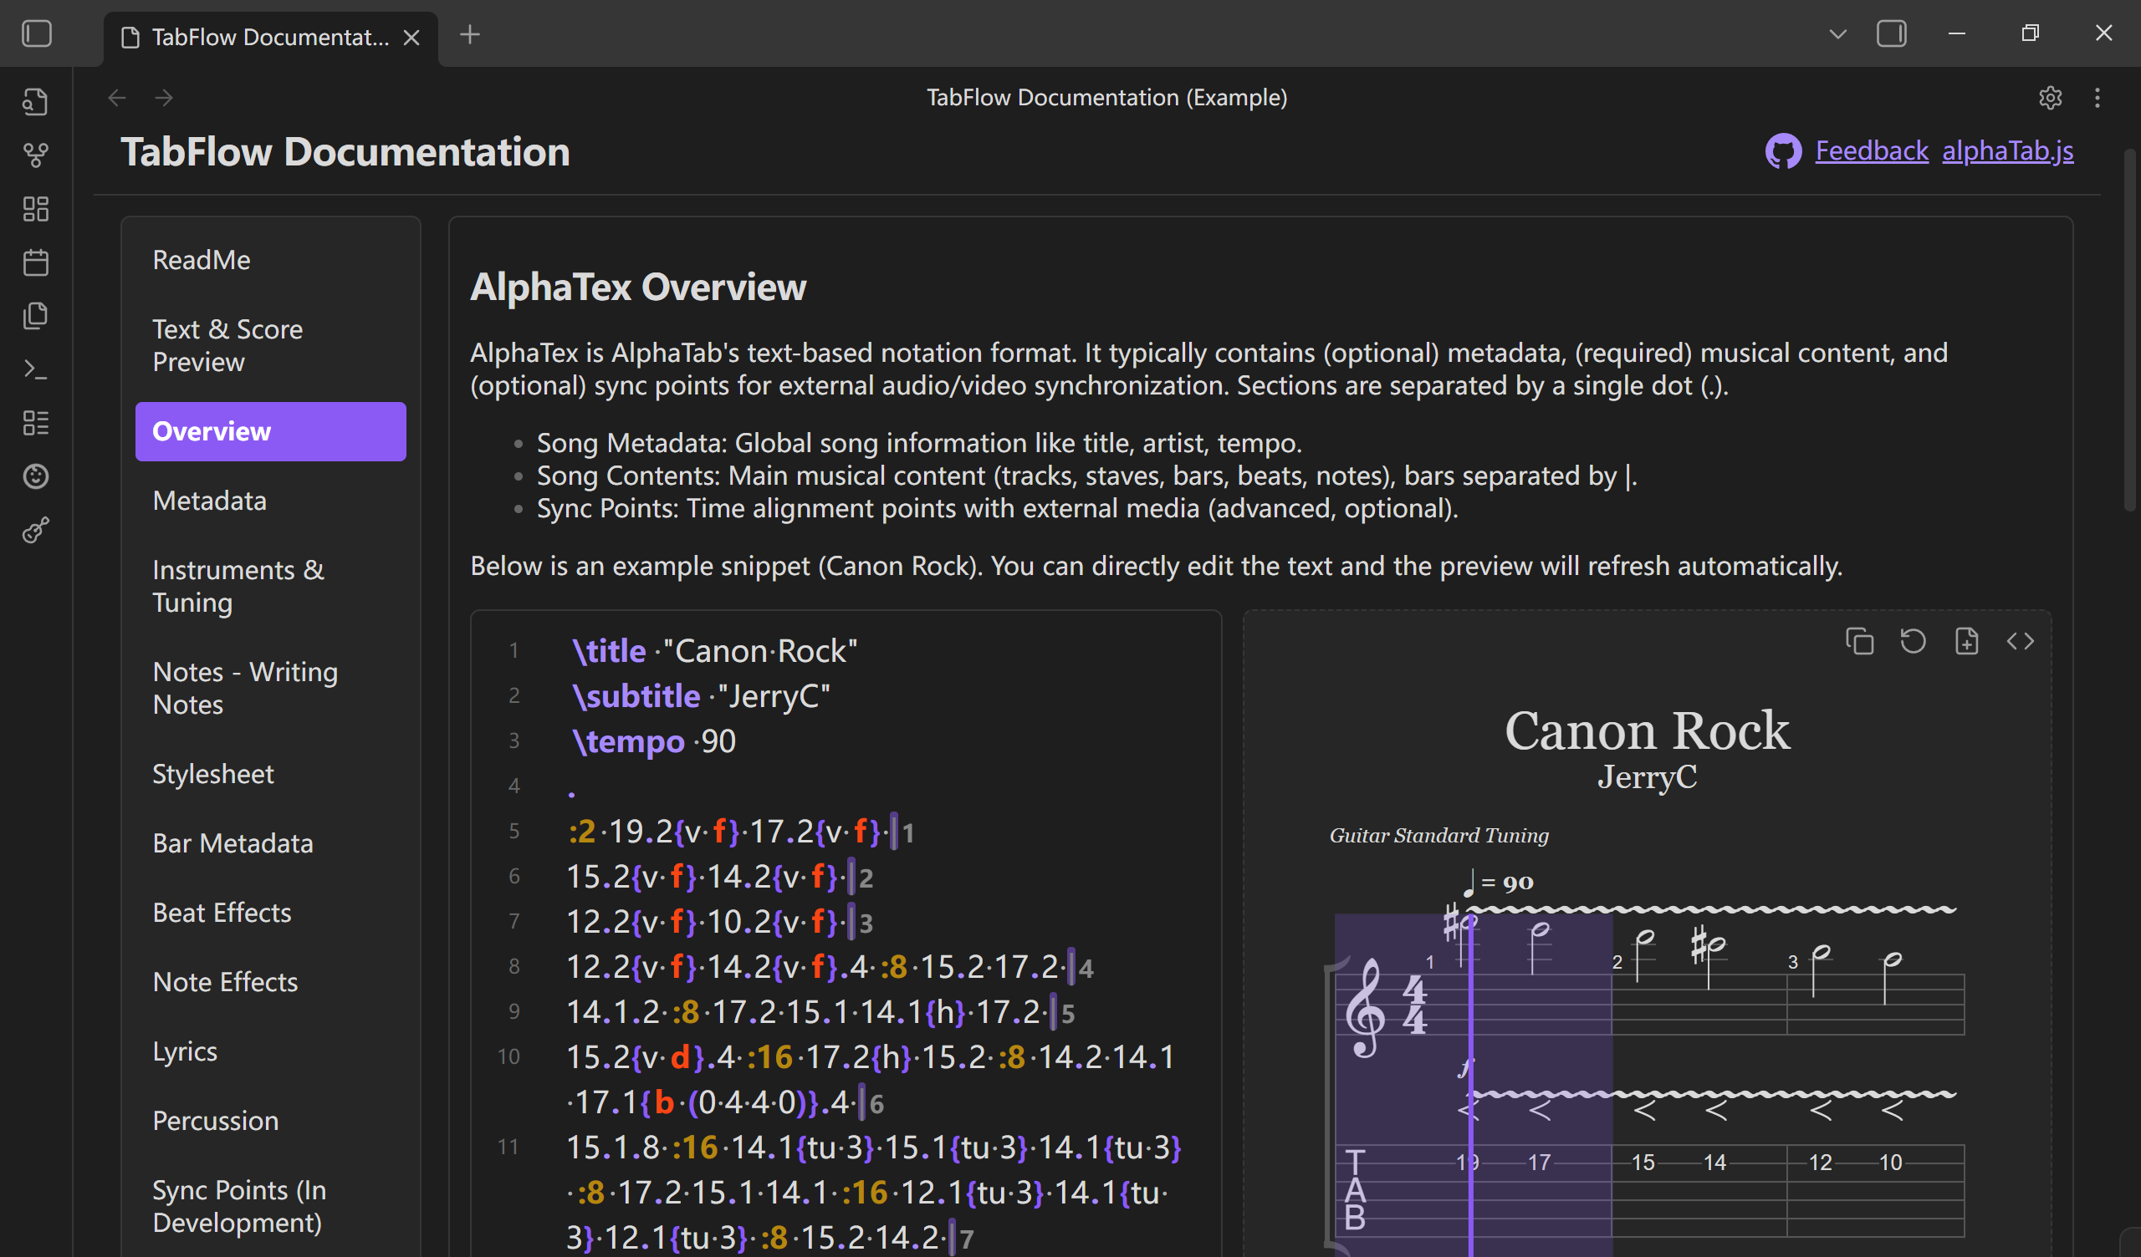
Task: Click the guitar TabFlow ribbon icon
Action: click(x=36, y=531)
